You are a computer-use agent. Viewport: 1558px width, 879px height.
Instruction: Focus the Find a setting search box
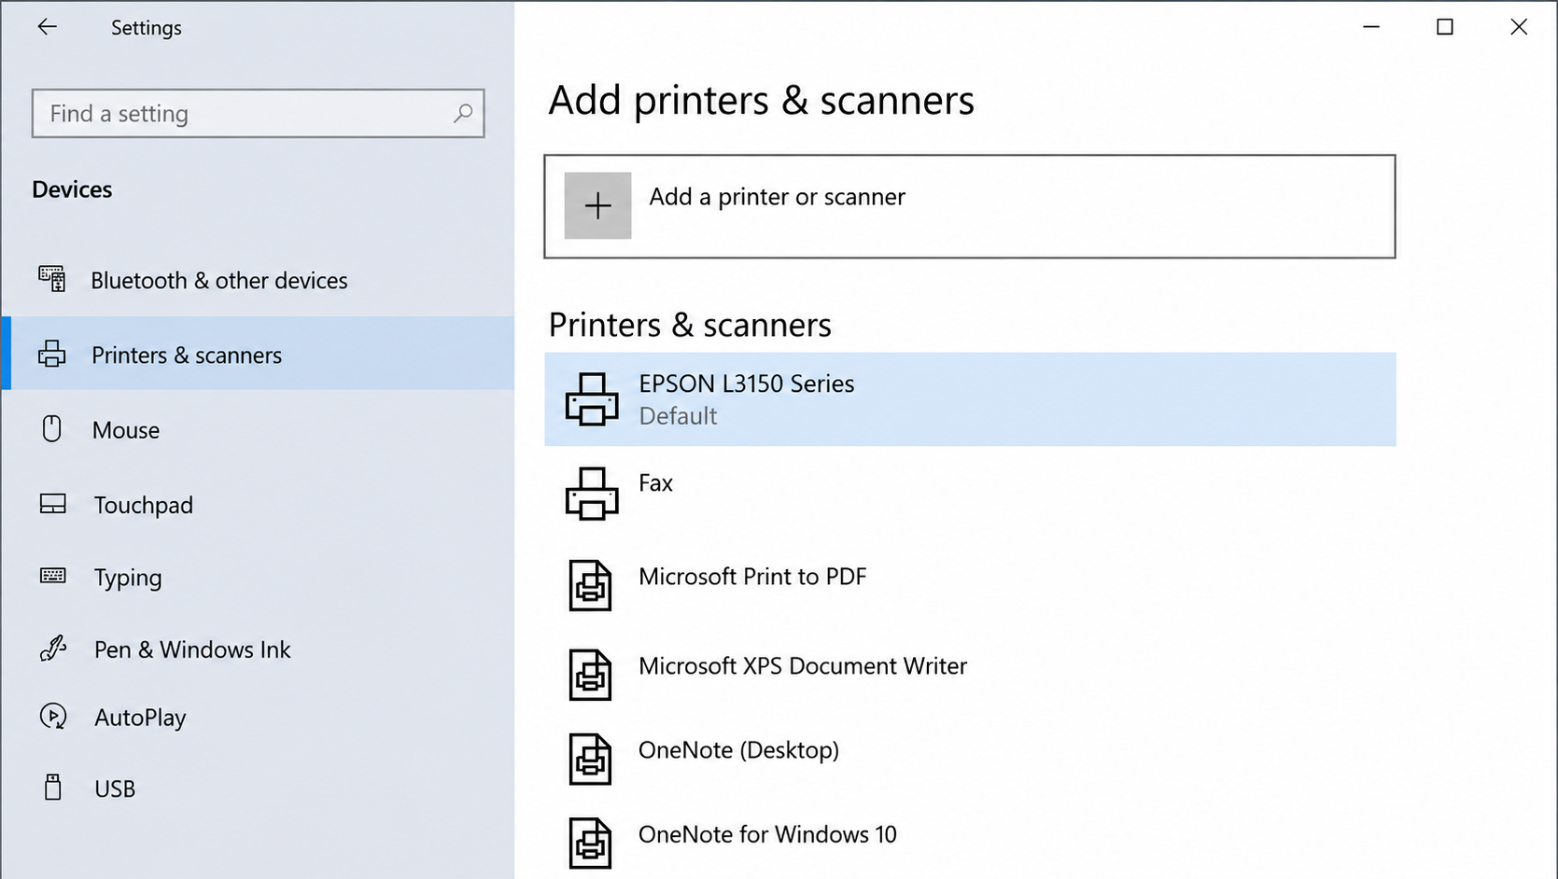pos(258,113)
